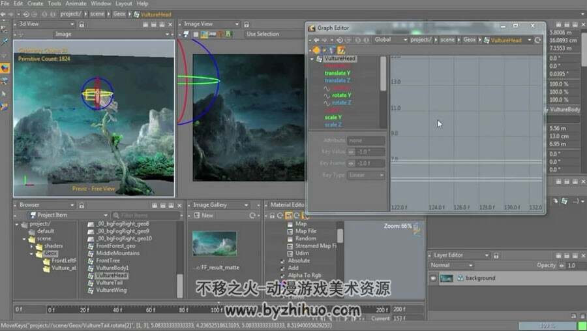Open the Create menu
The image size is (587, 331).
pyautogui.click(x=35, y=3)
